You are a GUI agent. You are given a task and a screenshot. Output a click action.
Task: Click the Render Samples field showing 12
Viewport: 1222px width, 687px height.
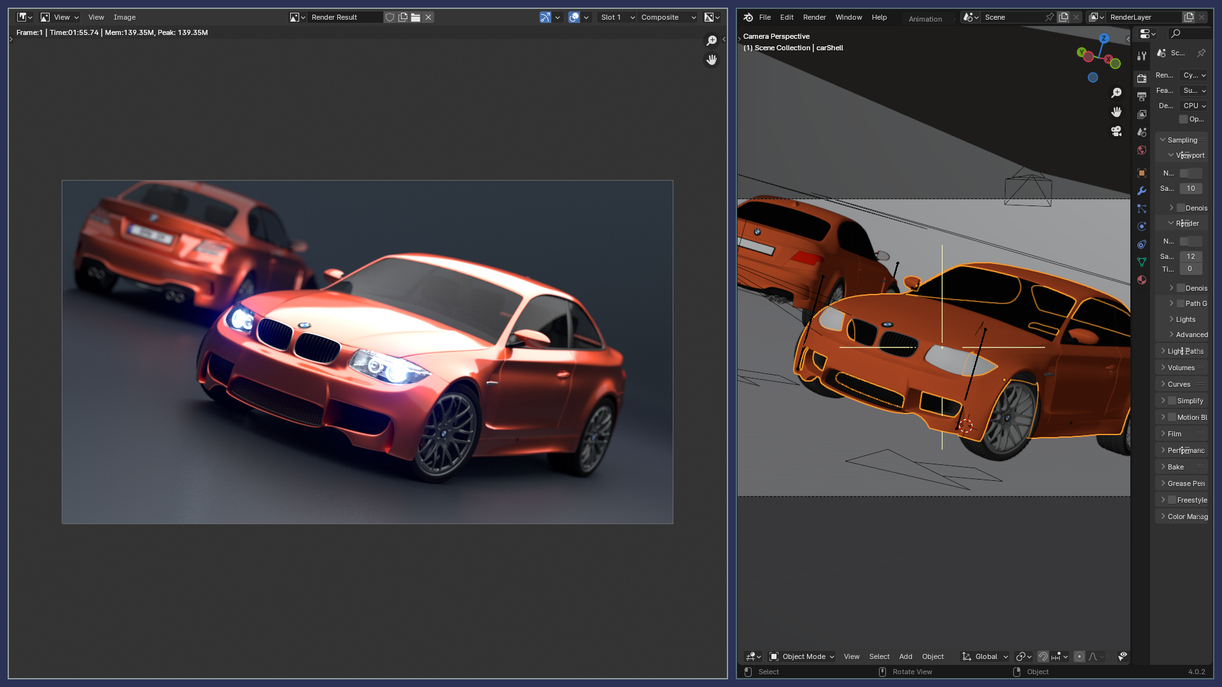(1191, 256)
